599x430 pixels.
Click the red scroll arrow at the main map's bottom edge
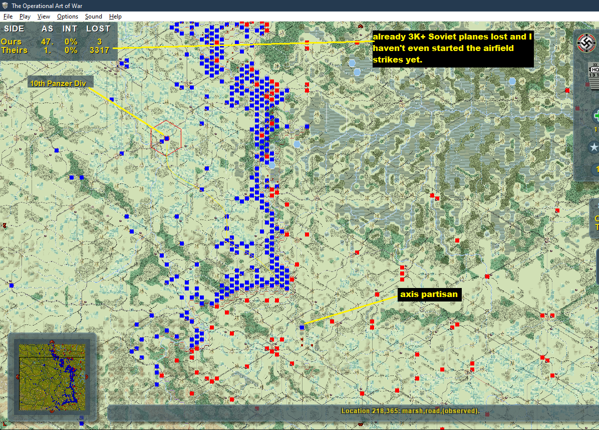pos(360,424)
